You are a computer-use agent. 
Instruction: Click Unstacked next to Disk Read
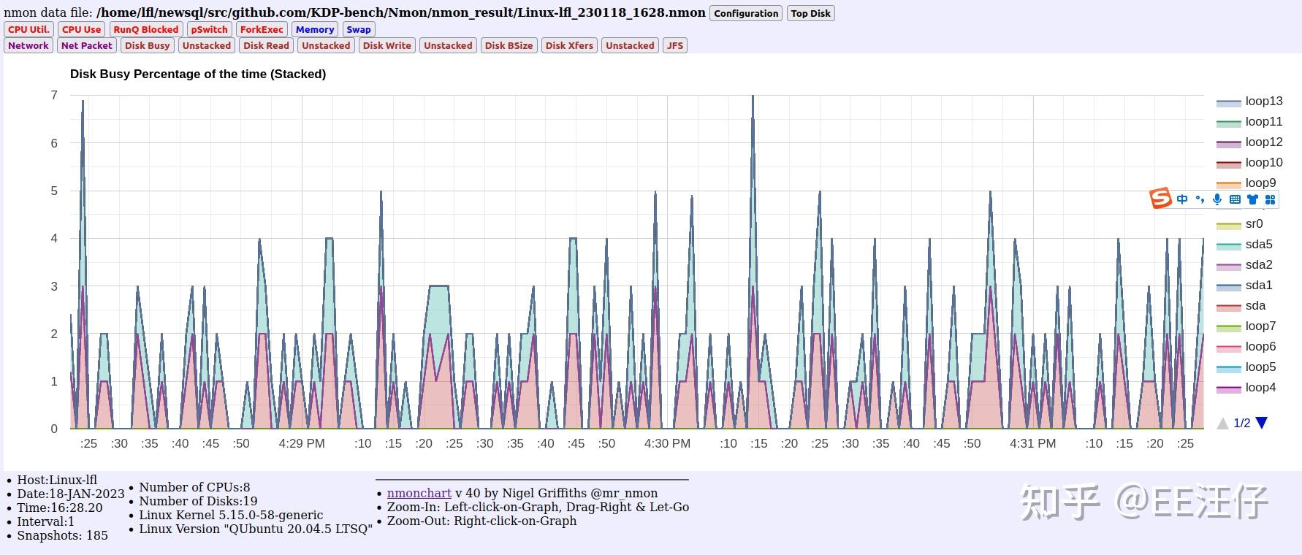point(326,45)
